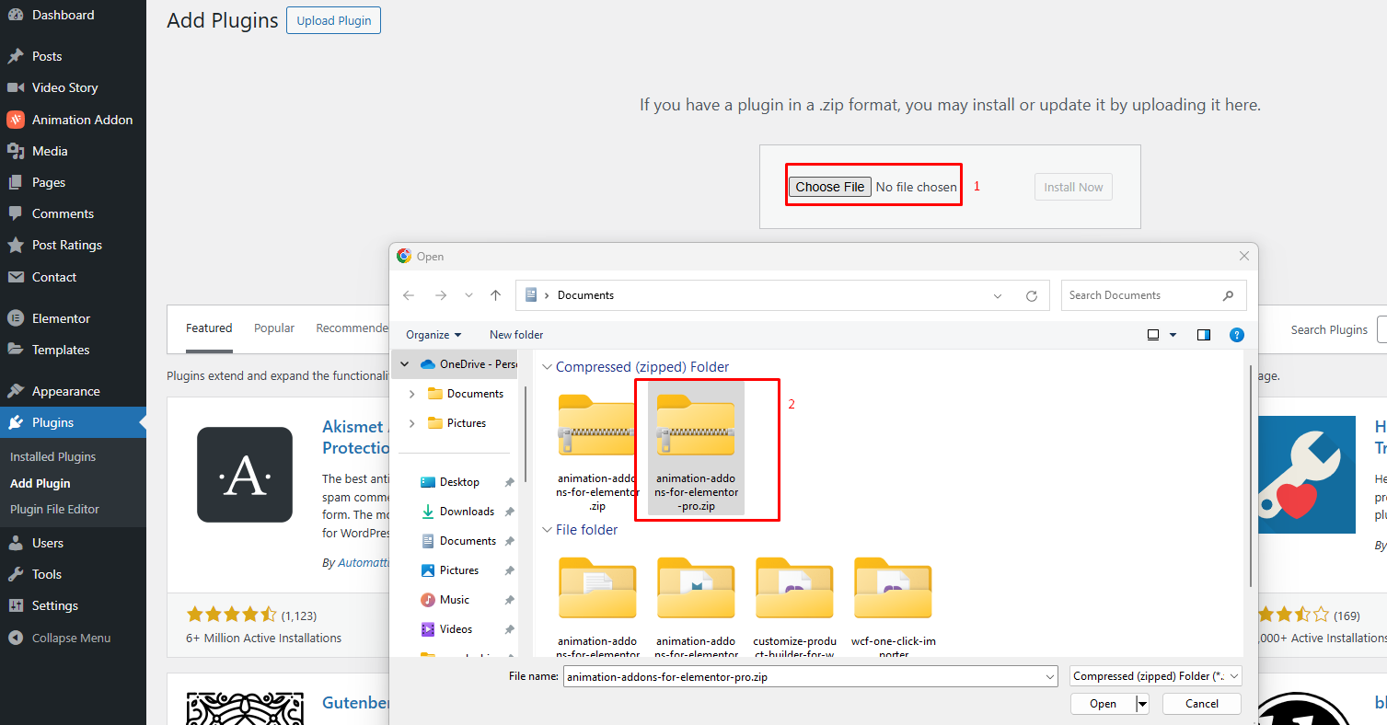Viewport: 1387px width, 725px height.
Task: Click the Akismet plugin logo
Action: point(245,475)
